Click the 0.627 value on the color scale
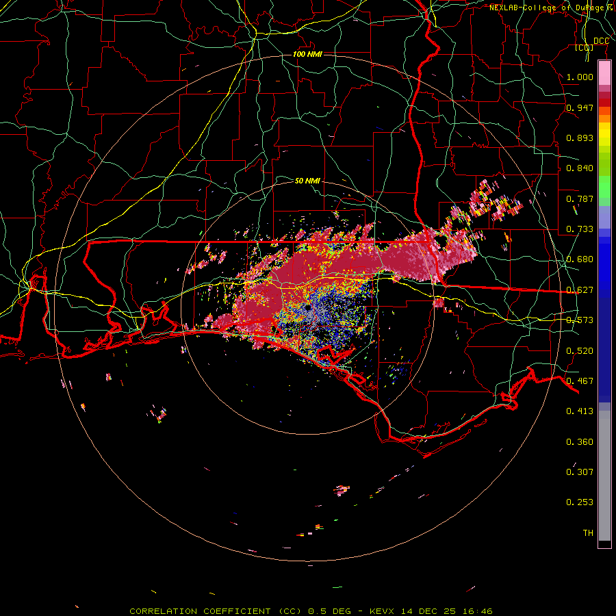 click(580, 290)
